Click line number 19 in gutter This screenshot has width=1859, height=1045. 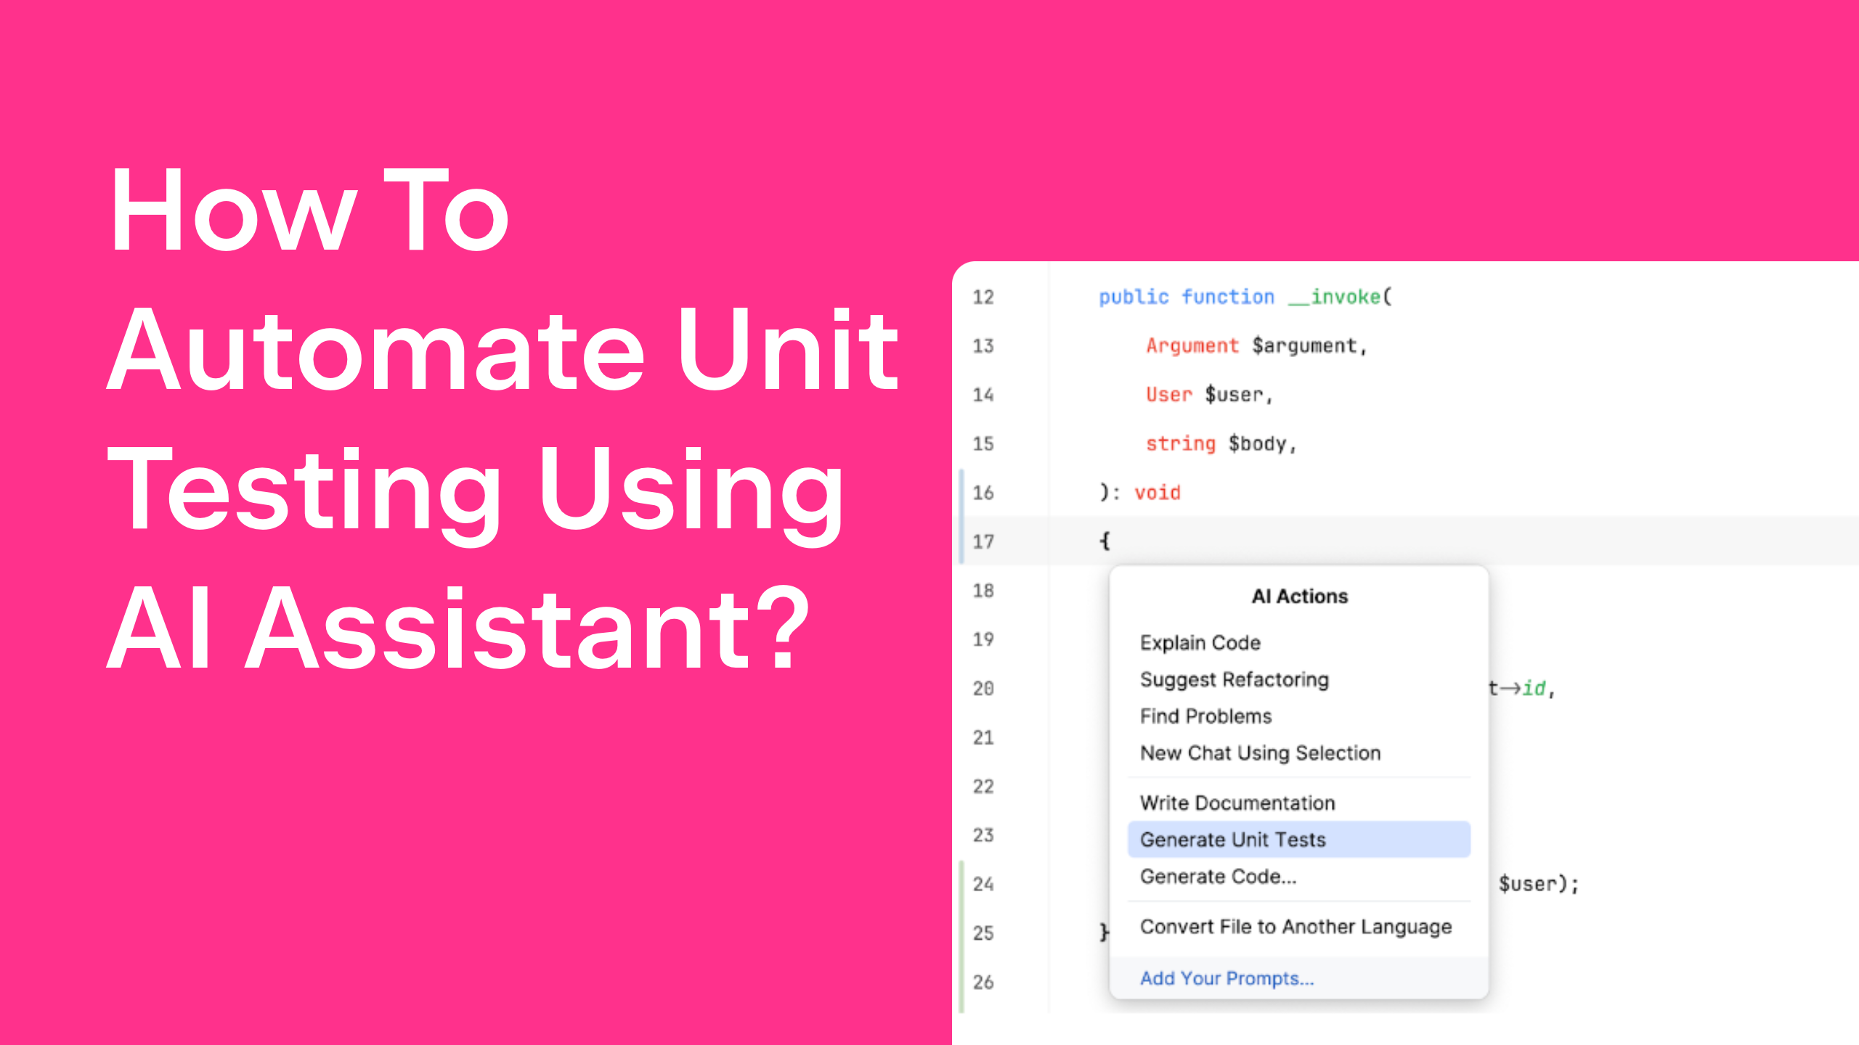click(x=983, y=639)
